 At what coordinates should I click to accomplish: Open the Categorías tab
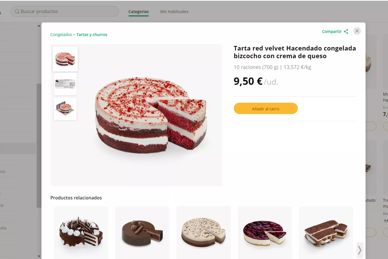coord(138,12)
